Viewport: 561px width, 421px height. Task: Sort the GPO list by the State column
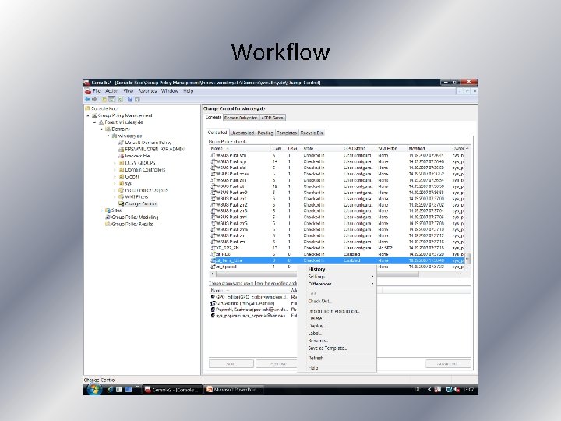pyautogui.click(x=322, y=148)
